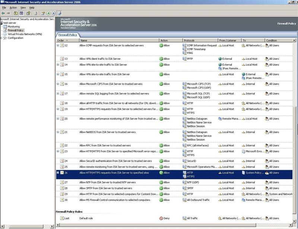Select the Firewall Policy tab
The image size is (298, 229).
point(68,35)
